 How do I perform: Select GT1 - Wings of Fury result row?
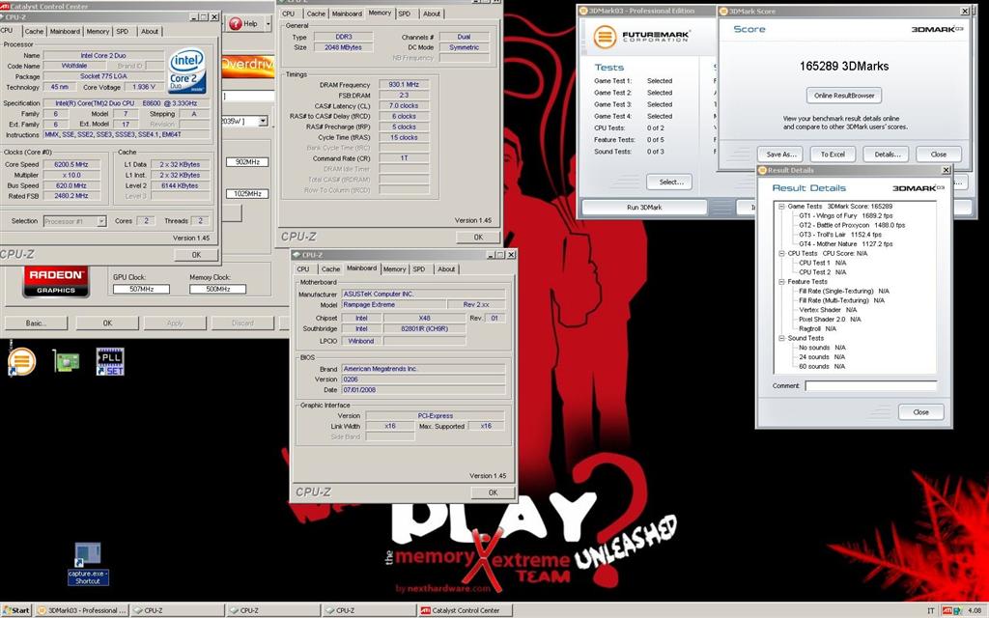pos(846,215)
